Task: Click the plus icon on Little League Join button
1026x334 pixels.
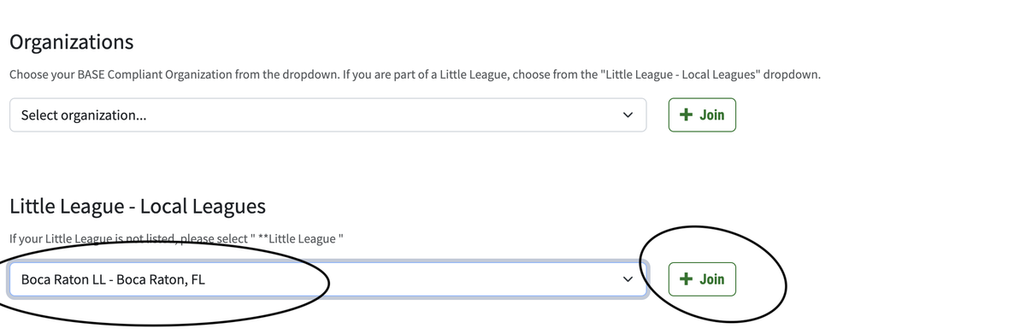Action: (686, 279)
